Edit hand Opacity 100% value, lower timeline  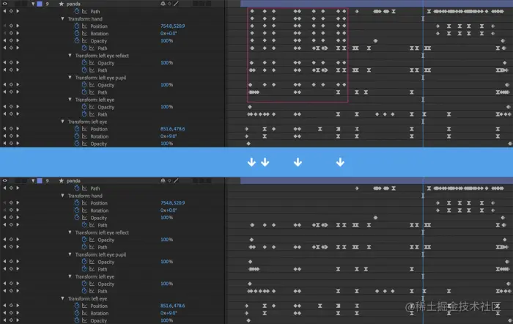[166, 218]
